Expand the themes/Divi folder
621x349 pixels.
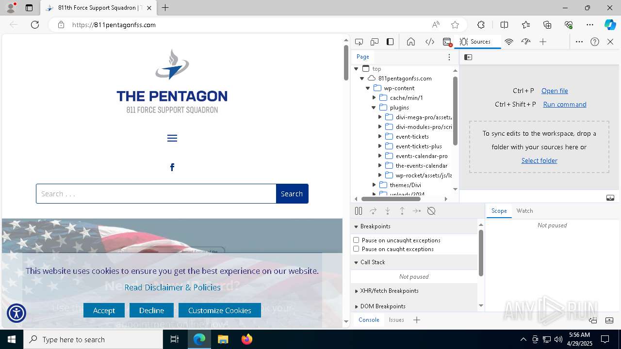pos(374,185)
